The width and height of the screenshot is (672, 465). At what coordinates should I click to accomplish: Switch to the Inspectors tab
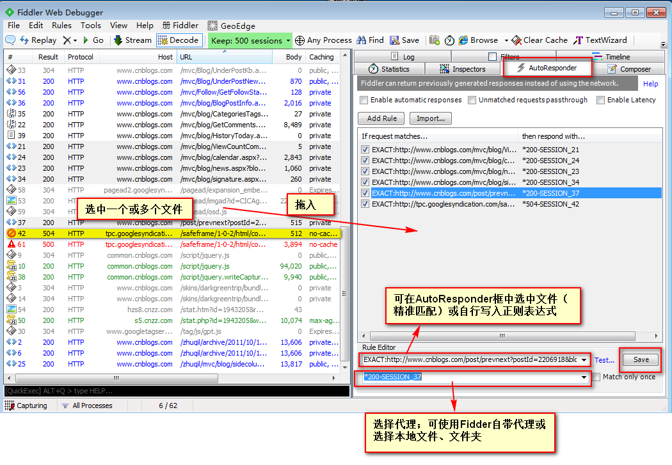[x=463, y=69]
